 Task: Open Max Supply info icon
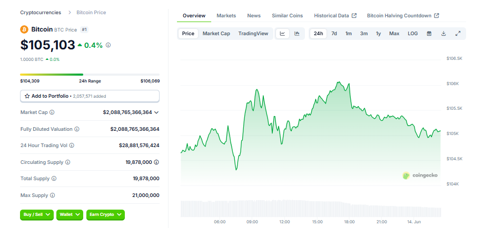[x=53, y=195]
